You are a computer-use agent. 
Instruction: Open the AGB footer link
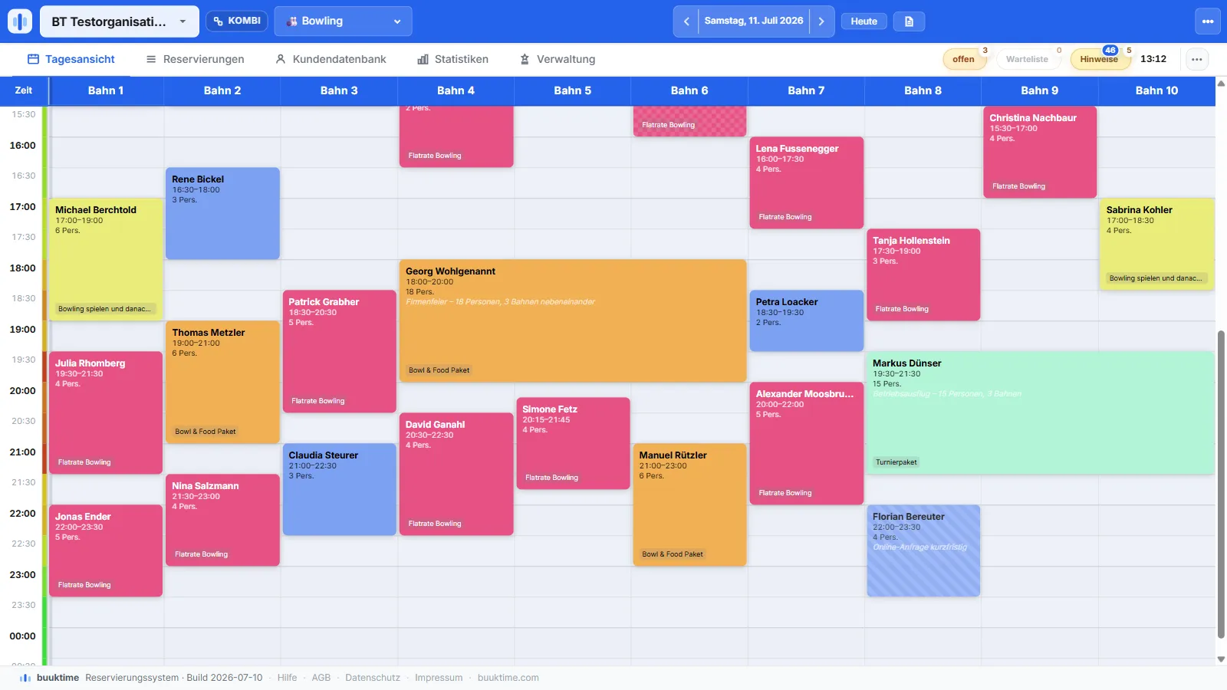tap(321, 678)
